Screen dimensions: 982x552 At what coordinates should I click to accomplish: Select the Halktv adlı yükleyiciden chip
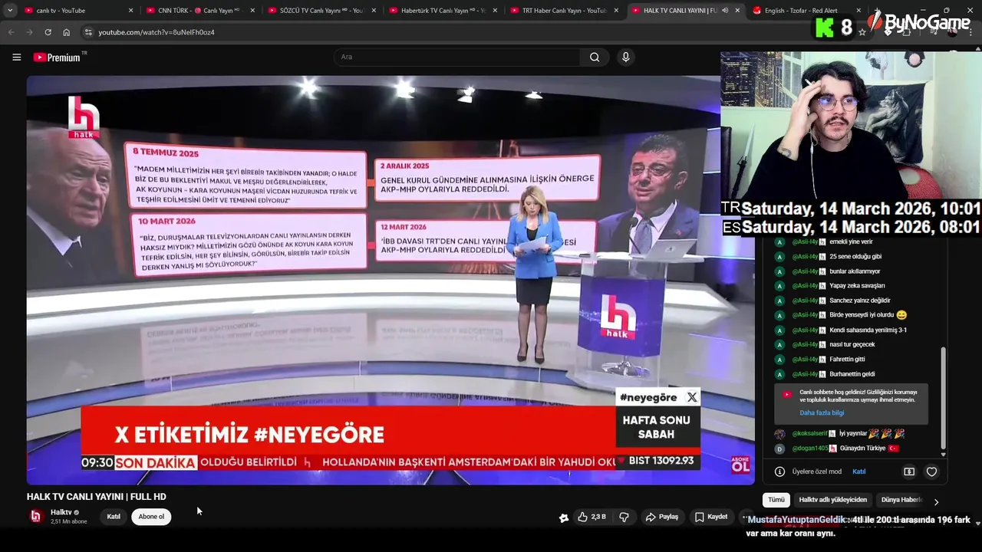(x=833, y=500)
